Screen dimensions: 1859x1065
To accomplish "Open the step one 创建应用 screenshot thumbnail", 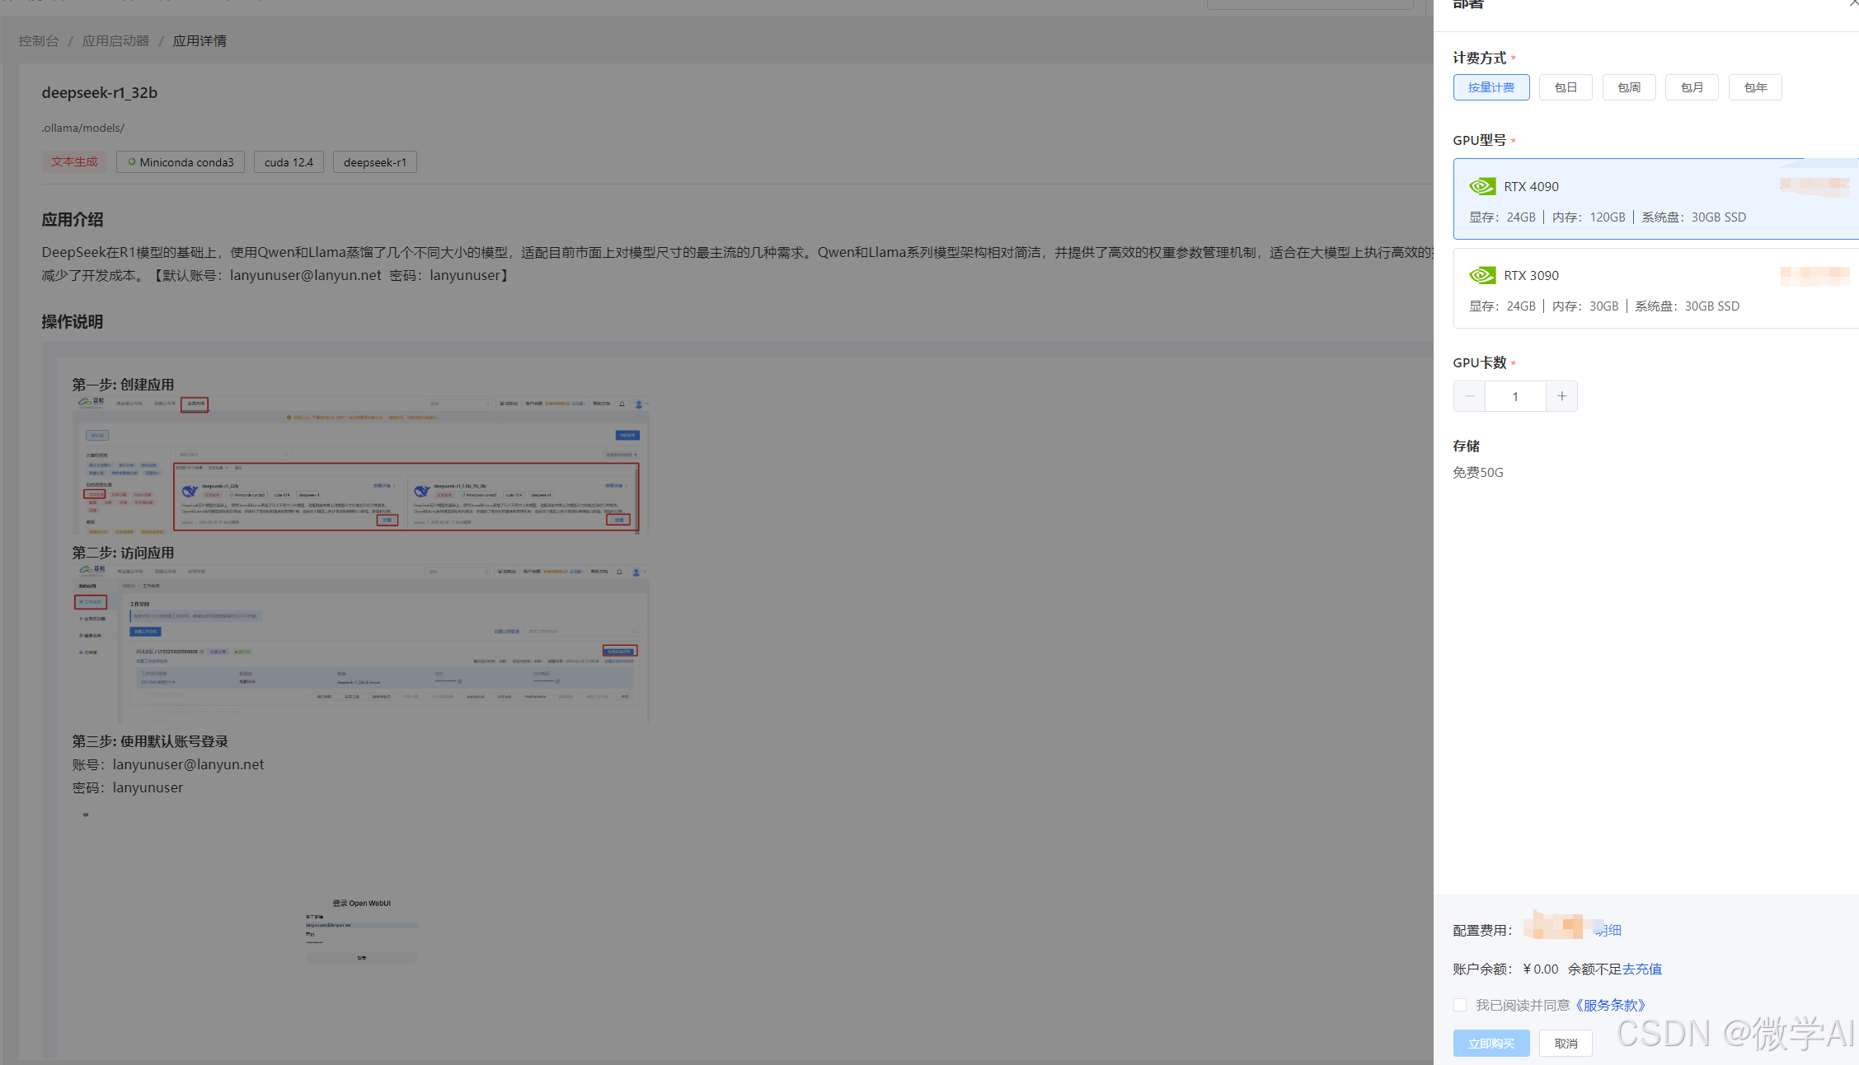I will click(361, 465).
